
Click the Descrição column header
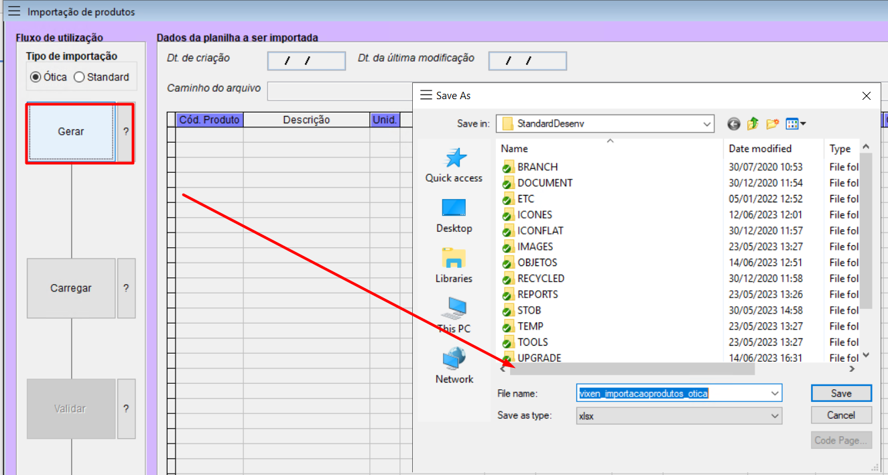(x=306, y=120)
